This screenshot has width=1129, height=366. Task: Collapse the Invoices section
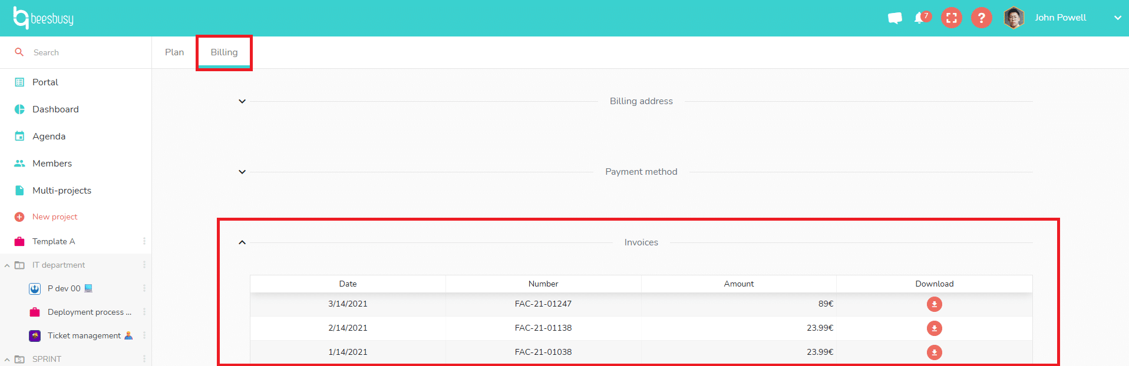(x=242, y=242)
